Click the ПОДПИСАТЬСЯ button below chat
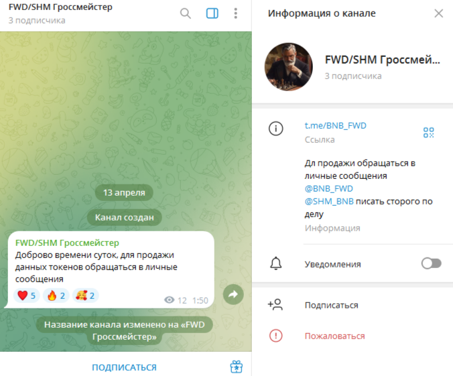This screenshot has width=453, height=376. click(x=124, y=367)
